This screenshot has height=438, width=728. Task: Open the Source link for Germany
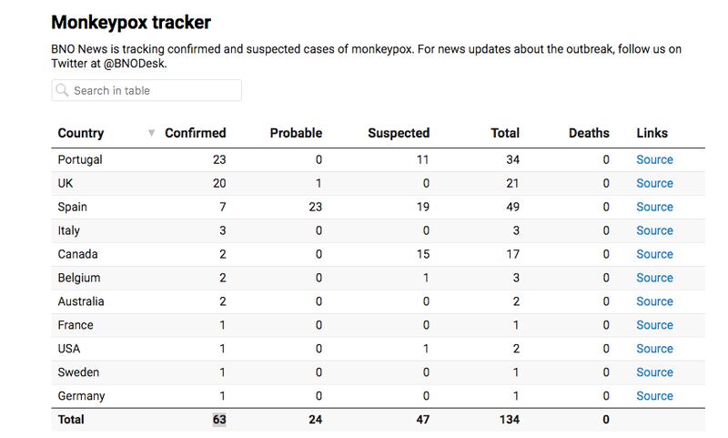coord(654,396)
